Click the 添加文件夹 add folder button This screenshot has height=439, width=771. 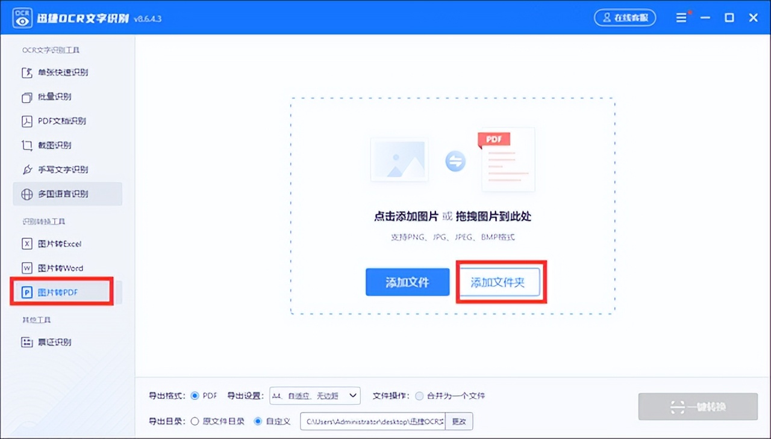(501, 282)
